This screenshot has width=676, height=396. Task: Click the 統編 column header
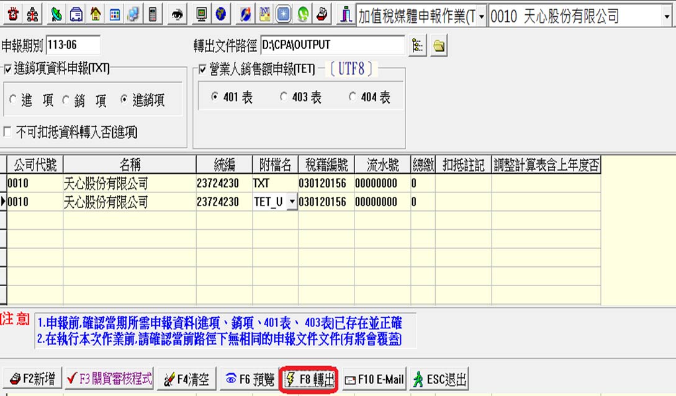point(224,164)
